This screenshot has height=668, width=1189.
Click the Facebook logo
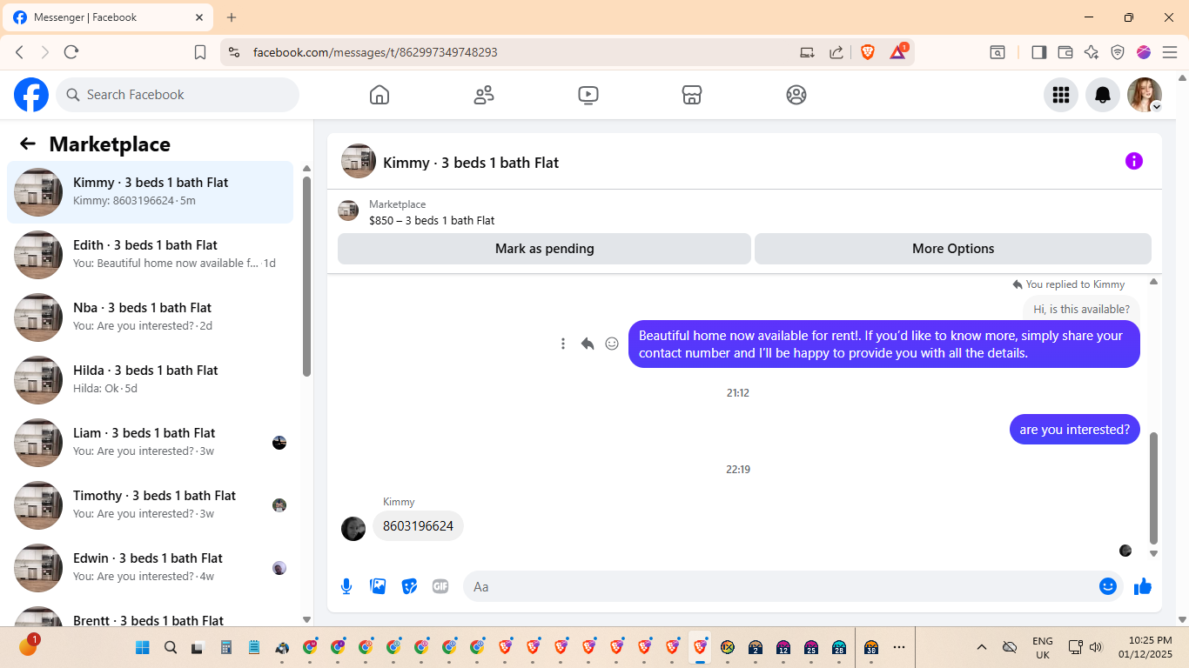31,95
